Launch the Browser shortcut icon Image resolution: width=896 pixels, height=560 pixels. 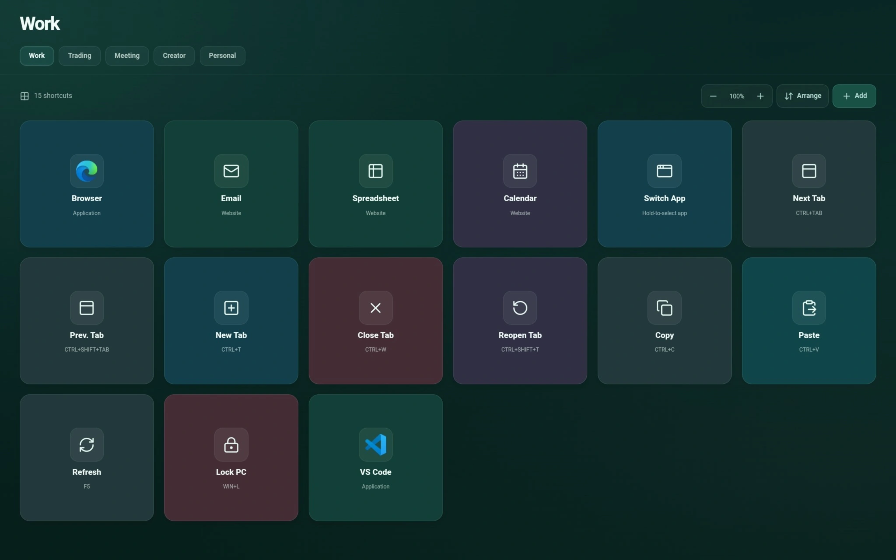coord(87,171)
